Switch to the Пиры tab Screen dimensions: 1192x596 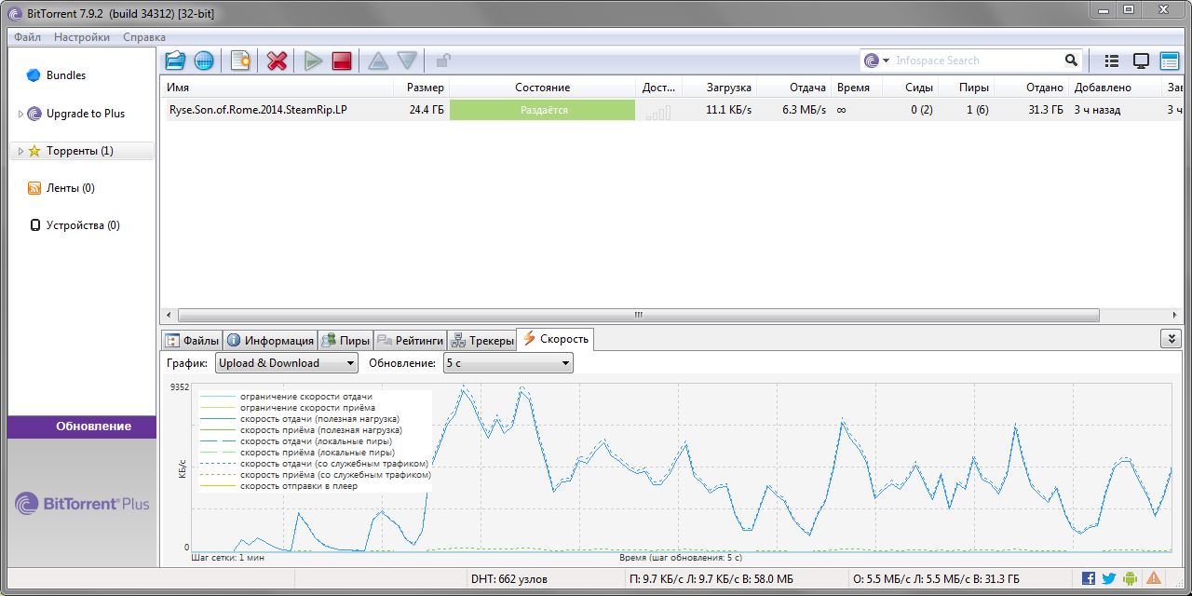(x=345, y=341)
